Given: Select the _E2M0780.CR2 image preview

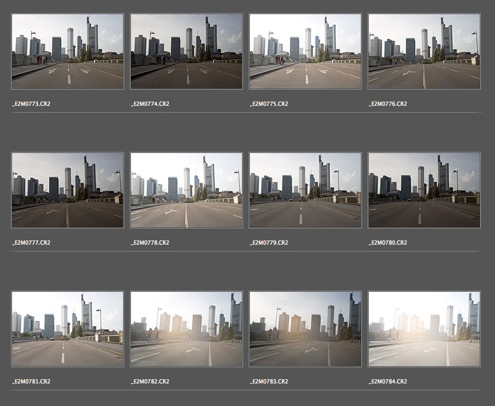Looking at the screenshot, I should pos(424,190).
